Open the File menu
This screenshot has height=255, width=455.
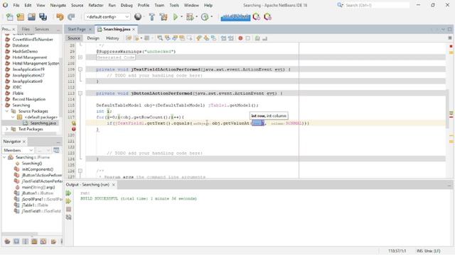pos(16,5)
